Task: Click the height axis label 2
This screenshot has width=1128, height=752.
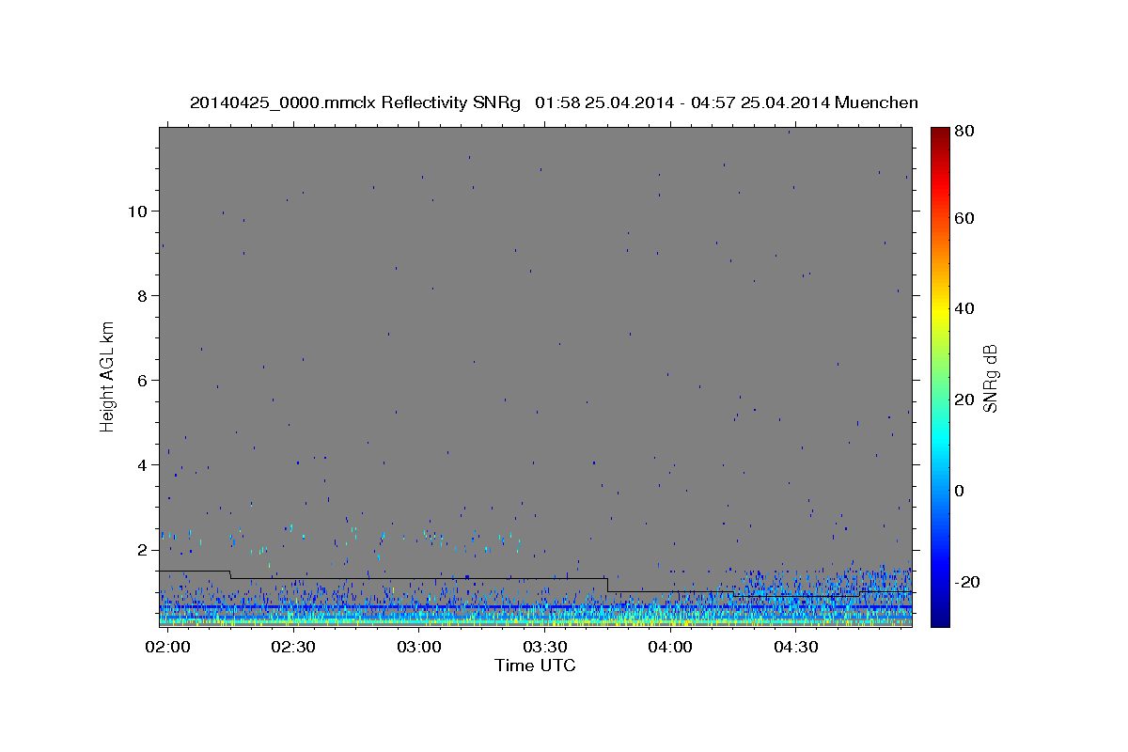Action: (140, 549)
